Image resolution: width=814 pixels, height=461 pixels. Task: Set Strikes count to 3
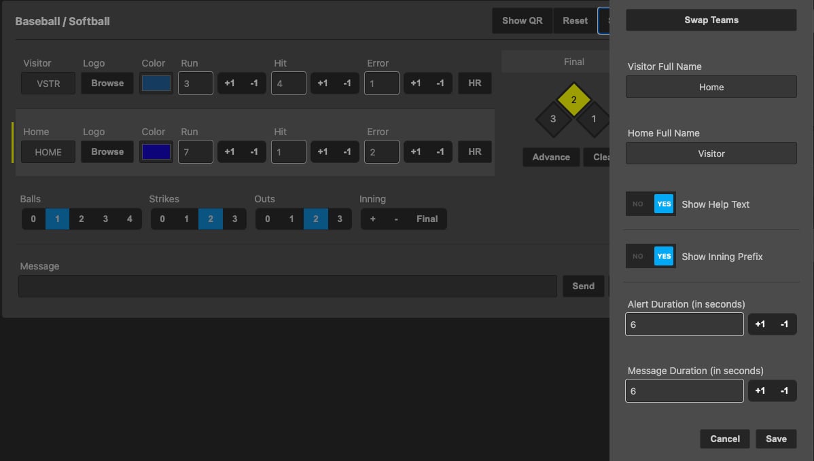pyautogui.click(x=234, y=219)
